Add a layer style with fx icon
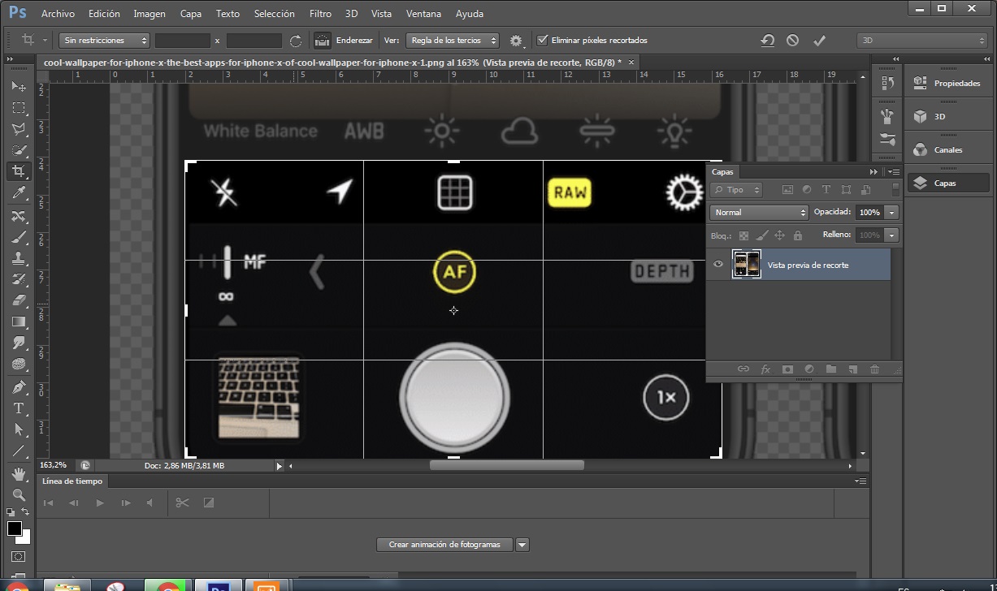 (x=765, y=369)
